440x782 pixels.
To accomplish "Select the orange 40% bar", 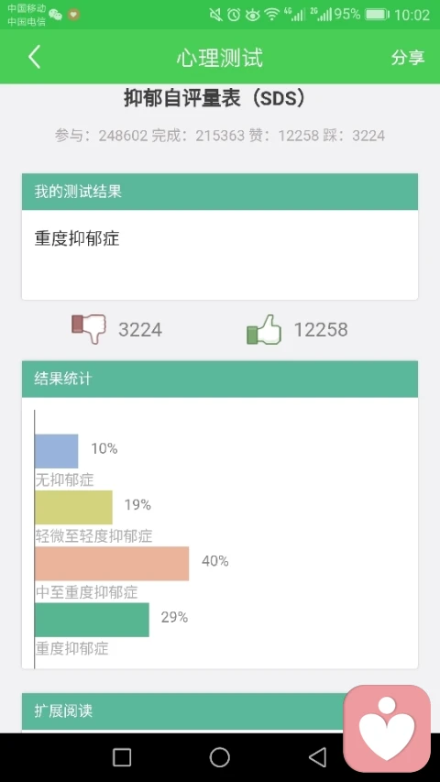I will (112, 564).
